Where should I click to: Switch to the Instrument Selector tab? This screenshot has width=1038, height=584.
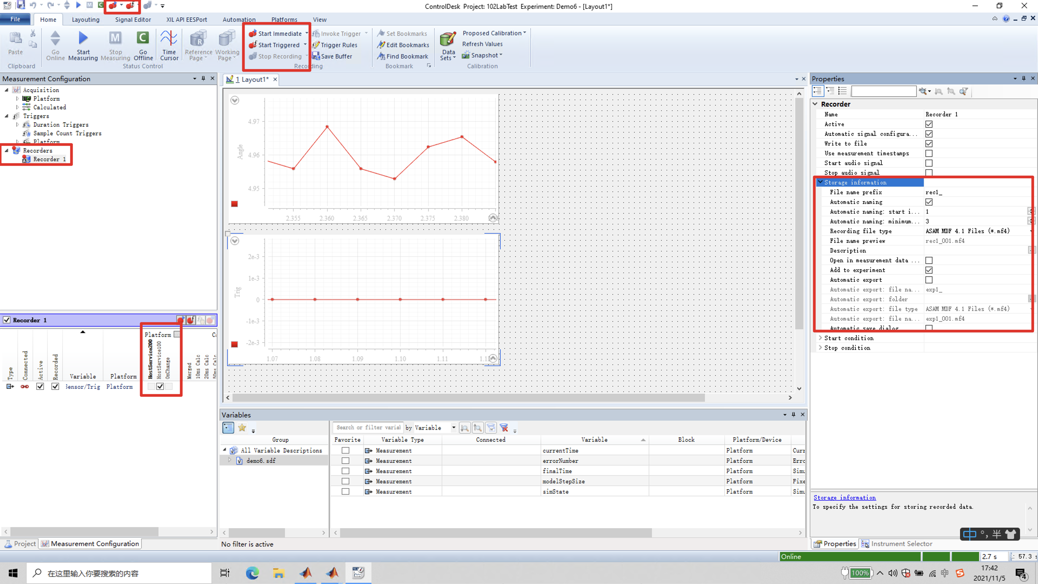pyautogui.click(x=897, y=544)
